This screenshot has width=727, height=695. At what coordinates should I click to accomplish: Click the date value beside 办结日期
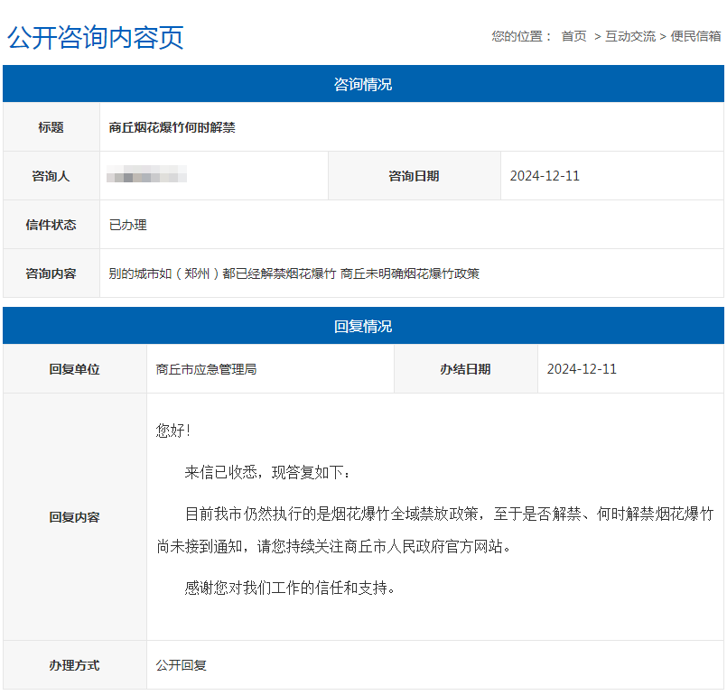[x=582, y=369]
